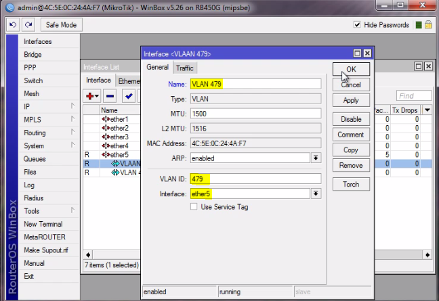439x301 pixels.
Task: Select the last VLAN 4 interface row
Action: pos(112,172)
